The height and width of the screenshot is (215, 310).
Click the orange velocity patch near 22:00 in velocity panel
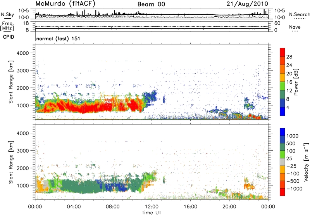[x=249, y=186]
